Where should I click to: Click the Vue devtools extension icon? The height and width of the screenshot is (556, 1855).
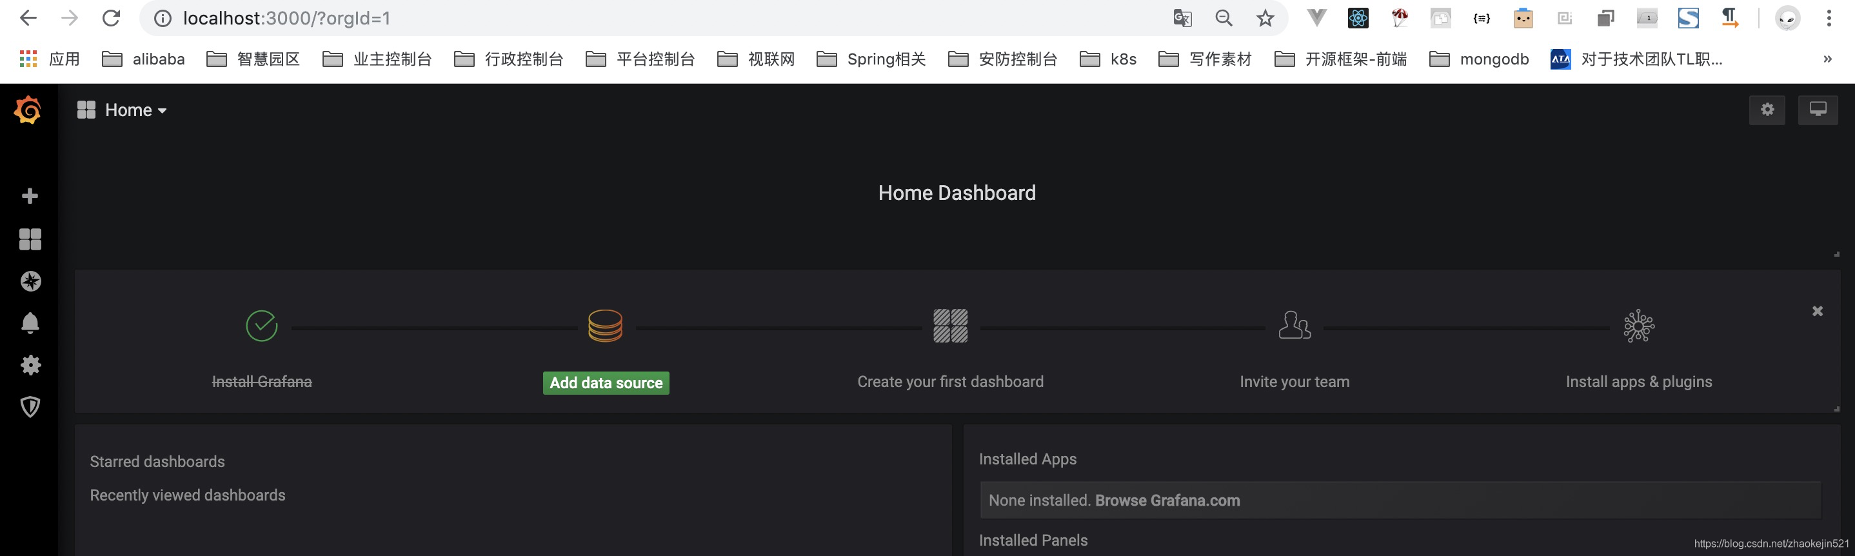[x=1316, y=17]
